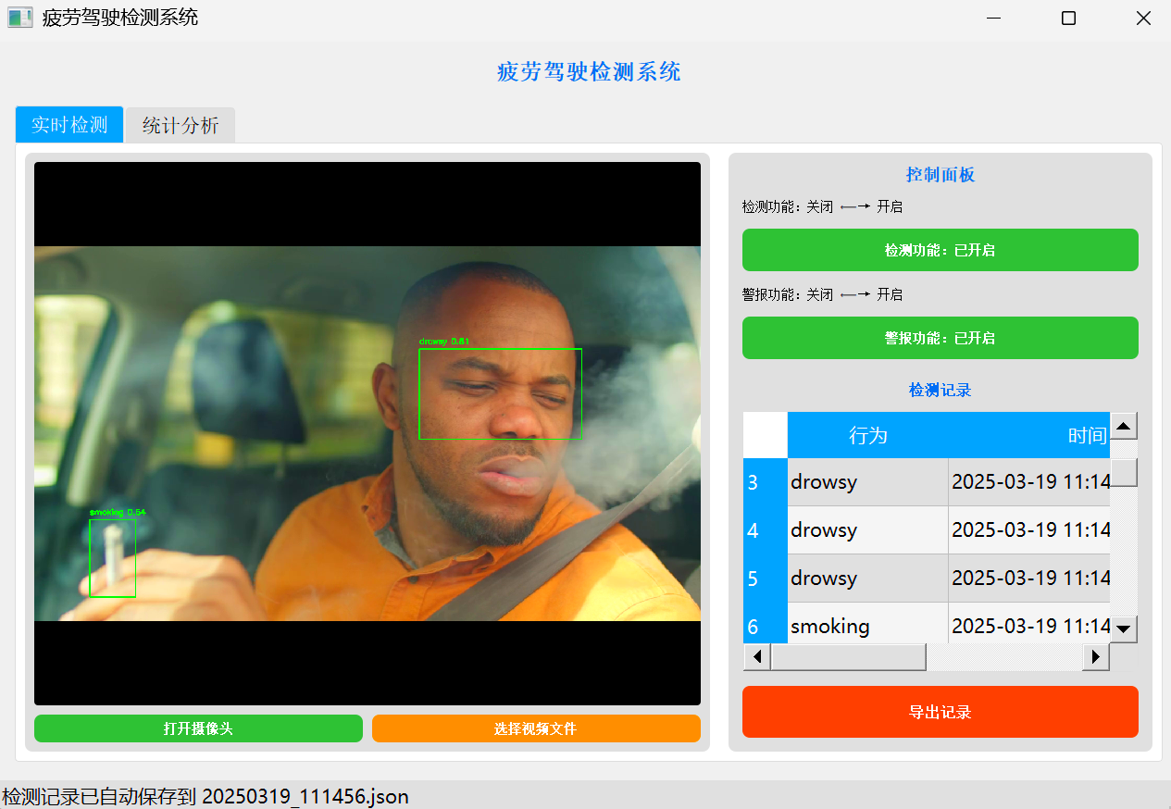Switch to the 统计分析 tab
Viewport: 1171px width, 809px height.
click(x=181, y=126)
